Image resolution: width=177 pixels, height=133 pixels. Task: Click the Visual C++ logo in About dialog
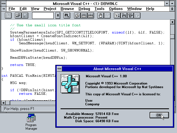pos(70,84)
